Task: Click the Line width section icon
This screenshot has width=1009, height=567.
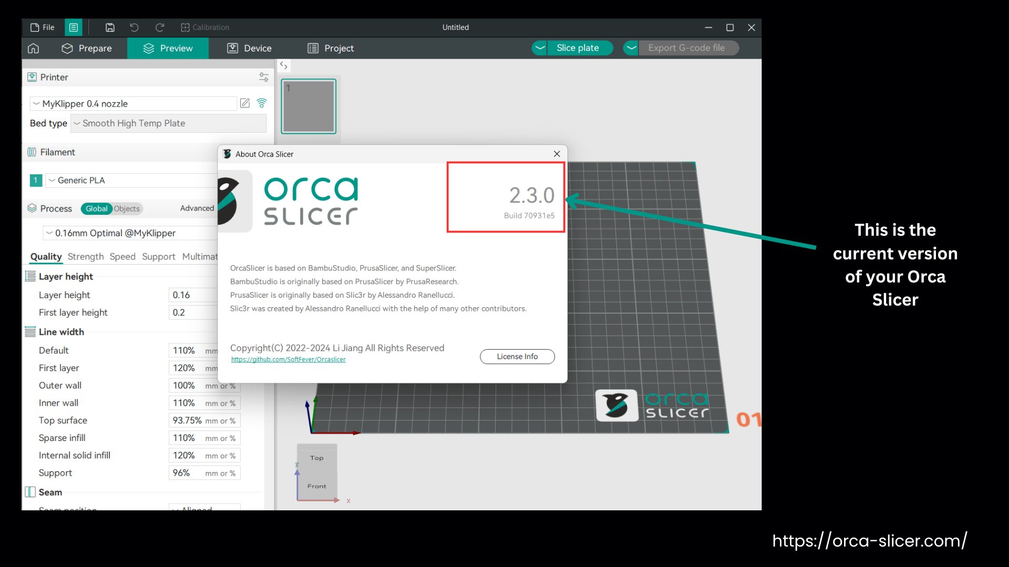Action: [30, 332]
